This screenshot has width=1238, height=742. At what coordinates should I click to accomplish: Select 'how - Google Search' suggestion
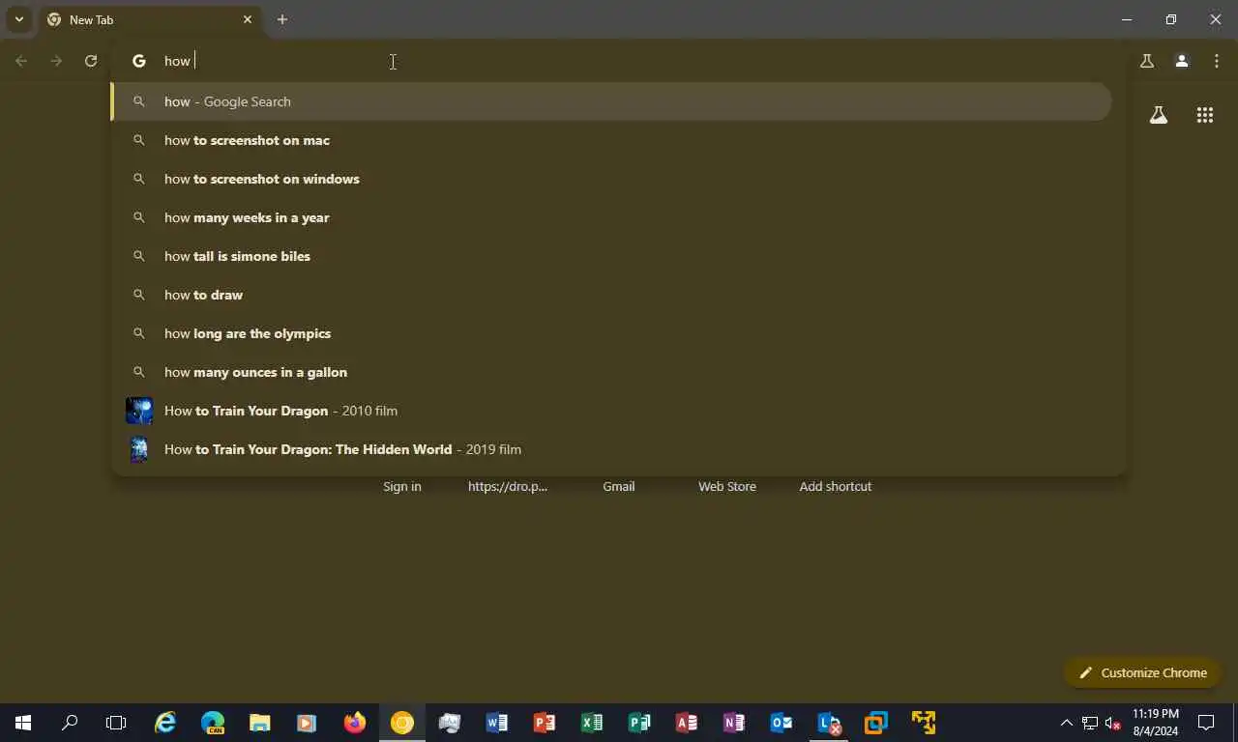[x=611, y=101]
